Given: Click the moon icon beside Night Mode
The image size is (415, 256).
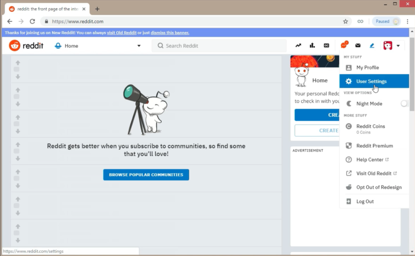Looking at the screenshot, I should tap(349, 103).
